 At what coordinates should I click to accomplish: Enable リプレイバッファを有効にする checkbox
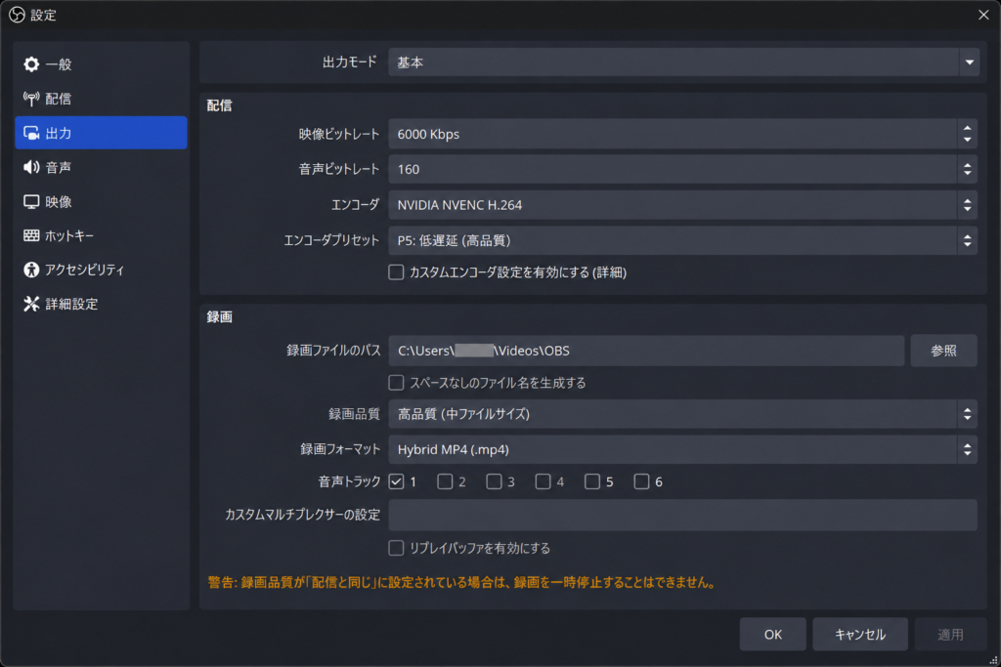(x=396, y=549)
